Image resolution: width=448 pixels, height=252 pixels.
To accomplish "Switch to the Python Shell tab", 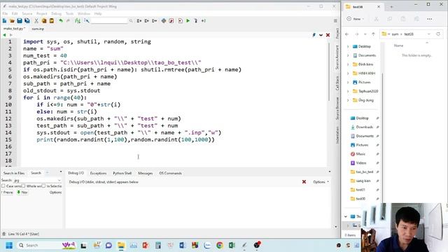I will (x=122, y=173).
